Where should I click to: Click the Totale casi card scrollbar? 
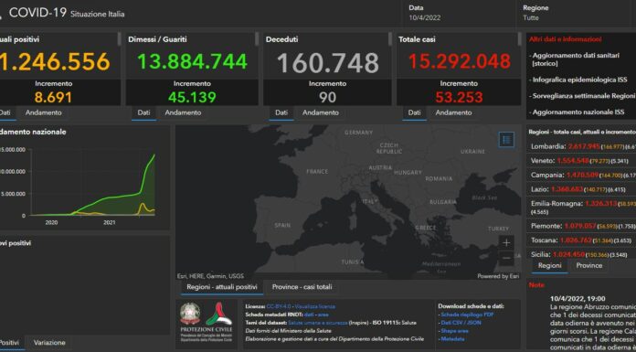point(520,39)
